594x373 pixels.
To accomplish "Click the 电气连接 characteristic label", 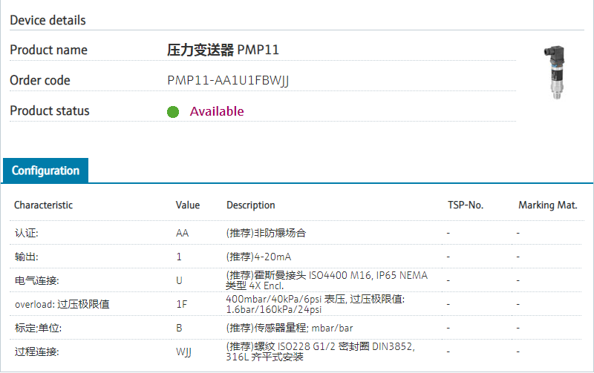I will coord(36,280).
